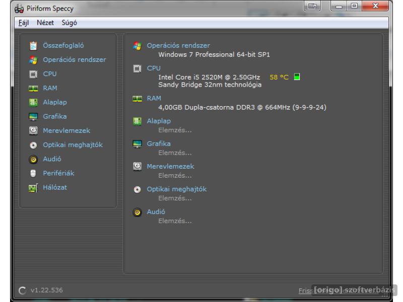Minimize the Piriform Speccy window
403x302 pixels.
point(339,6)
